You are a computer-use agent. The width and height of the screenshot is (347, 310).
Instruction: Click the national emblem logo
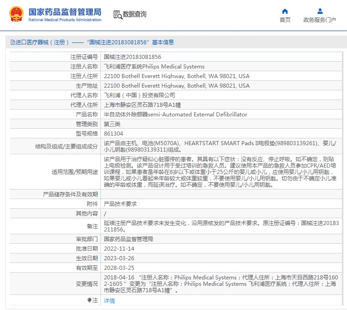pos(16,14)
